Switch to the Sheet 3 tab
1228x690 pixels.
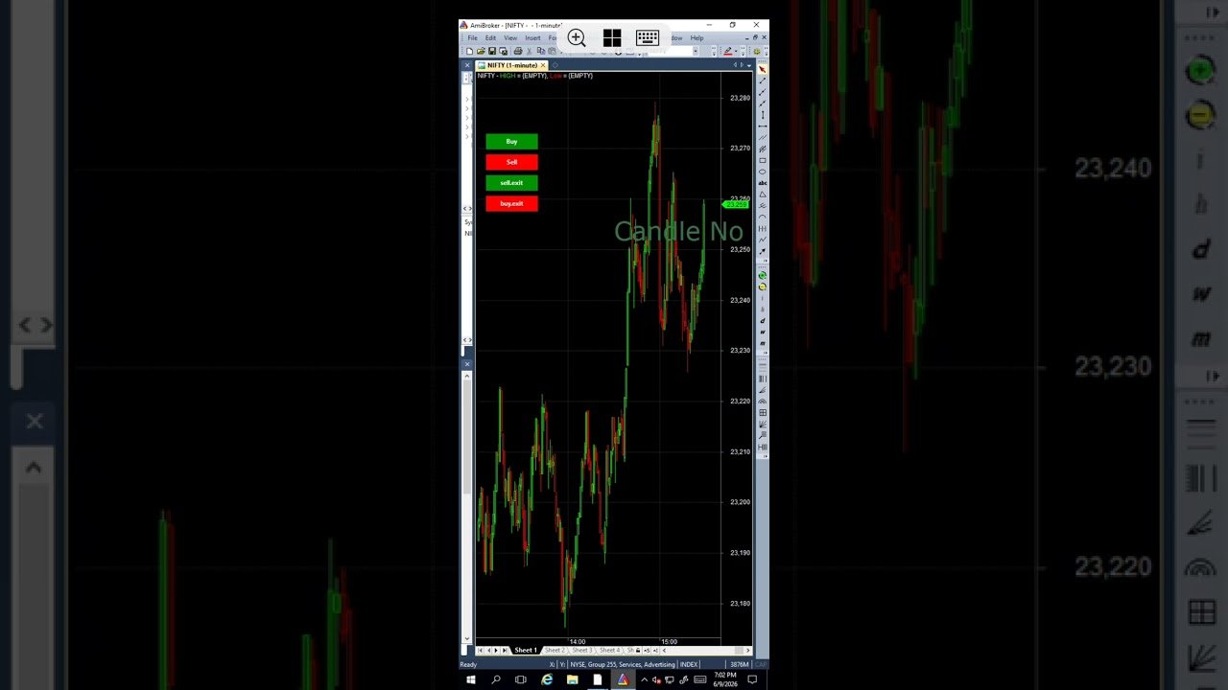tap(582, 651)
